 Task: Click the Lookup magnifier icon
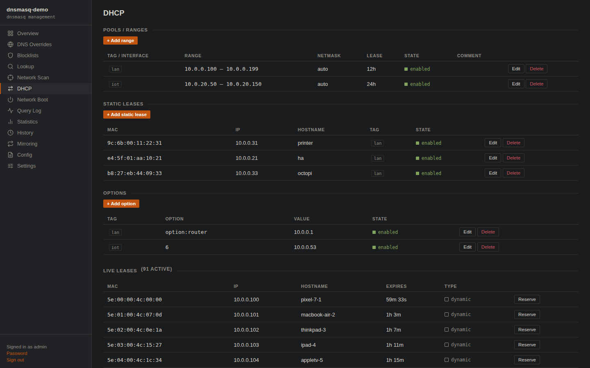[x=10, y=67]
